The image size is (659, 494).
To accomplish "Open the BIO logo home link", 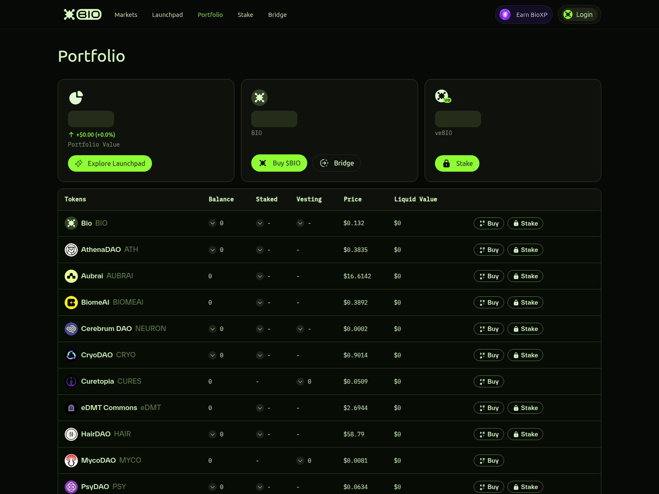I will click(82, 14).
